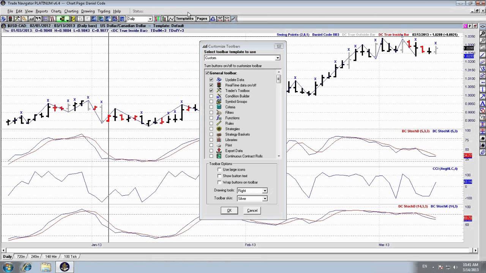Click the blue recycle-arrows icon beside Pages
This screenshot has height=273, width=486.
pyautogui.click(x=213, y=19)
